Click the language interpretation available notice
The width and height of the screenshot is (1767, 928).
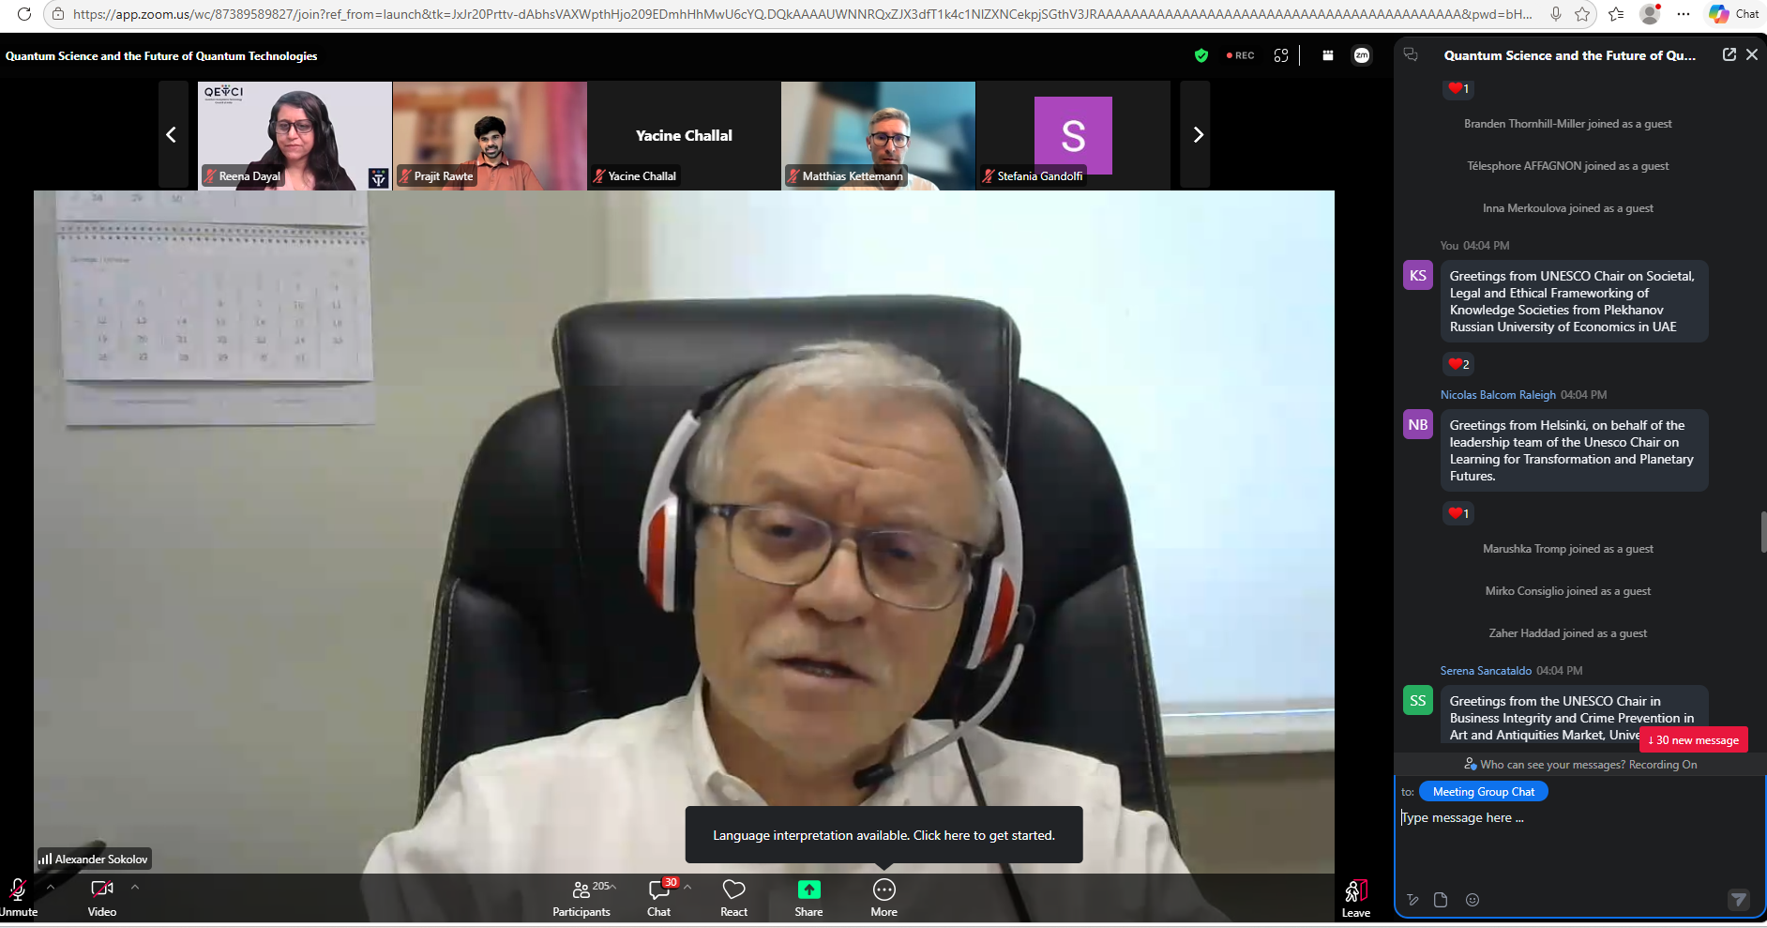click(883, 835)
